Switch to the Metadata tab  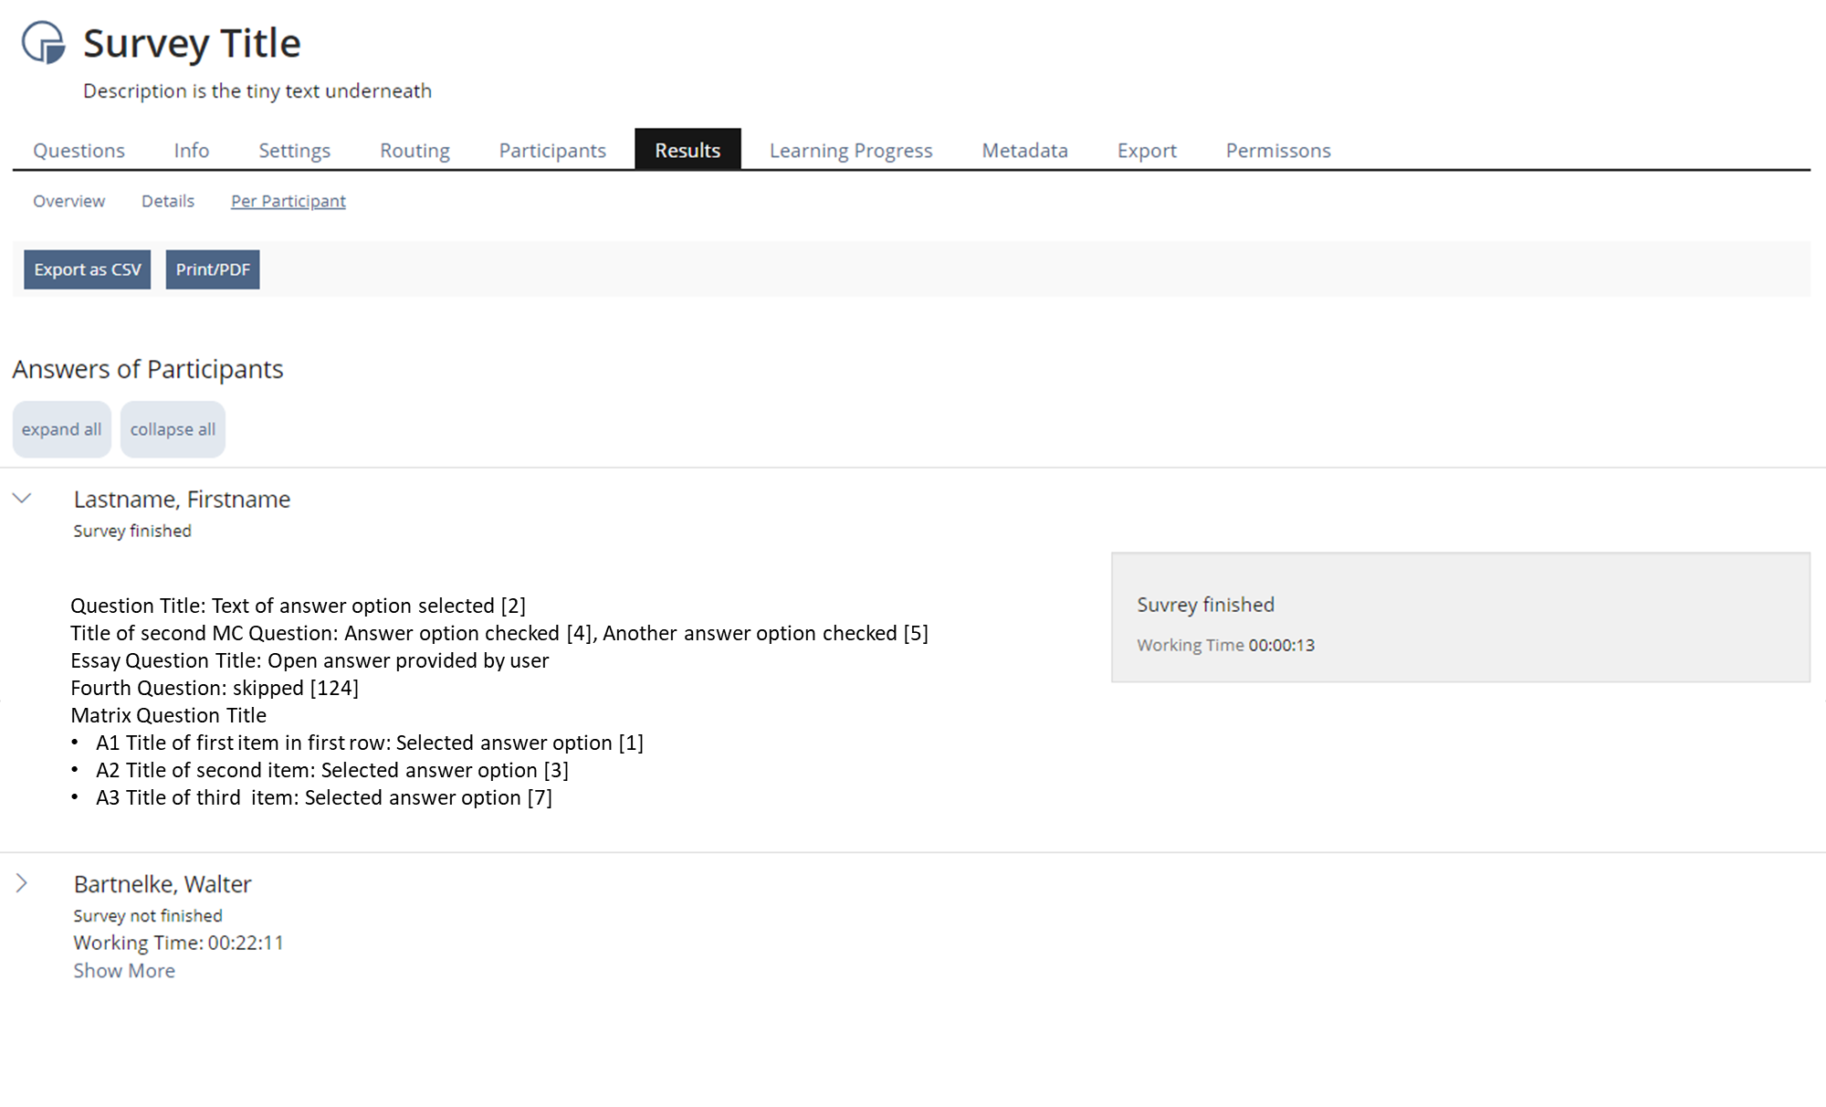(x=1024, y=151)
